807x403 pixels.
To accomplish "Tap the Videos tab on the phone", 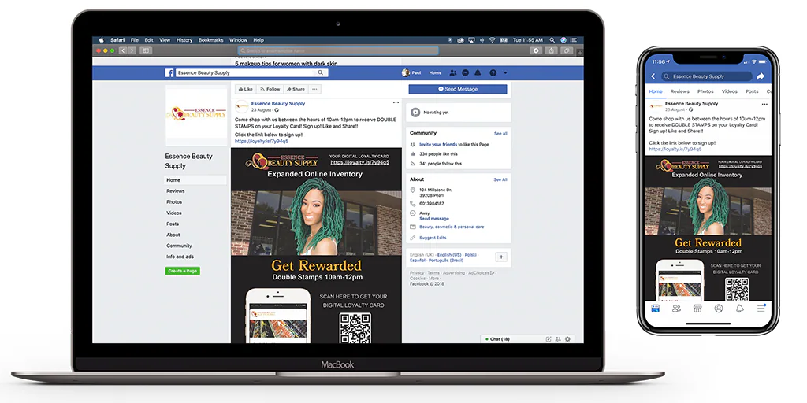I will [729, 91].
